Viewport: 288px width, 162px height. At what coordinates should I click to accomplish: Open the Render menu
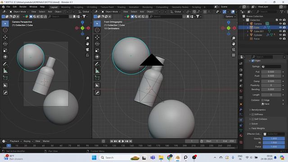pos(23,7)
